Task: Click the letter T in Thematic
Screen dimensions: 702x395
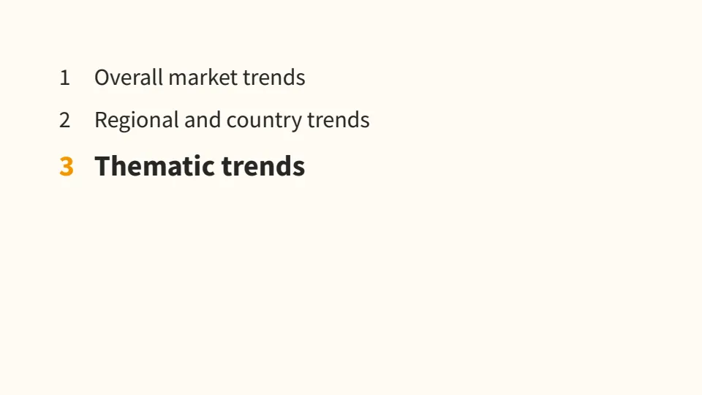Action: point(102,166)
